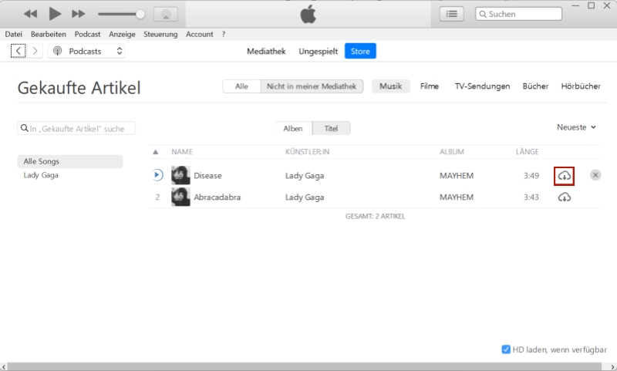Choose the Musik category

391,86
